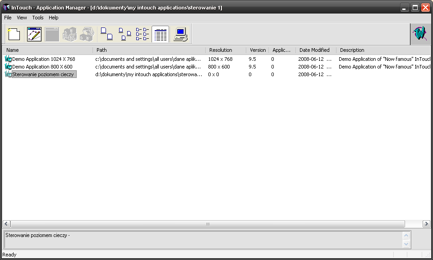Open the Tools menu
This screenshot has height=260, width=433.
38,18
